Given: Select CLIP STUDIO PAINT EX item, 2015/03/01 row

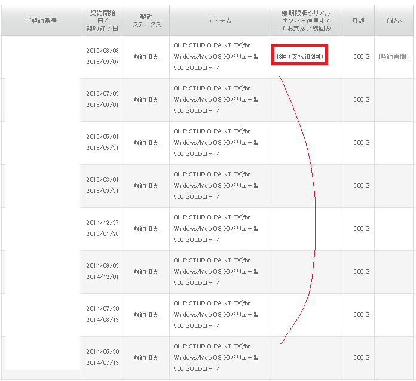Looking at the screenshot, I should click(216, 185).
